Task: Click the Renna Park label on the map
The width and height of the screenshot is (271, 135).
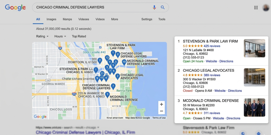Action: coord(124,91)
